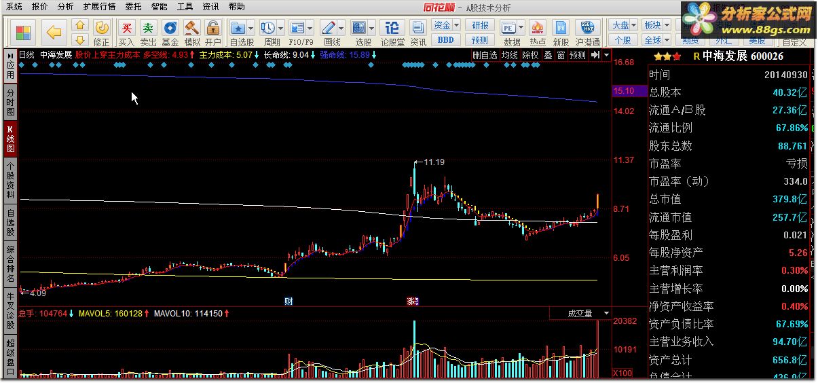Expand the 画线 dropdown arrow
This screenshot has height=383, width=818.
pyautogui.click(x=341, y=29)
